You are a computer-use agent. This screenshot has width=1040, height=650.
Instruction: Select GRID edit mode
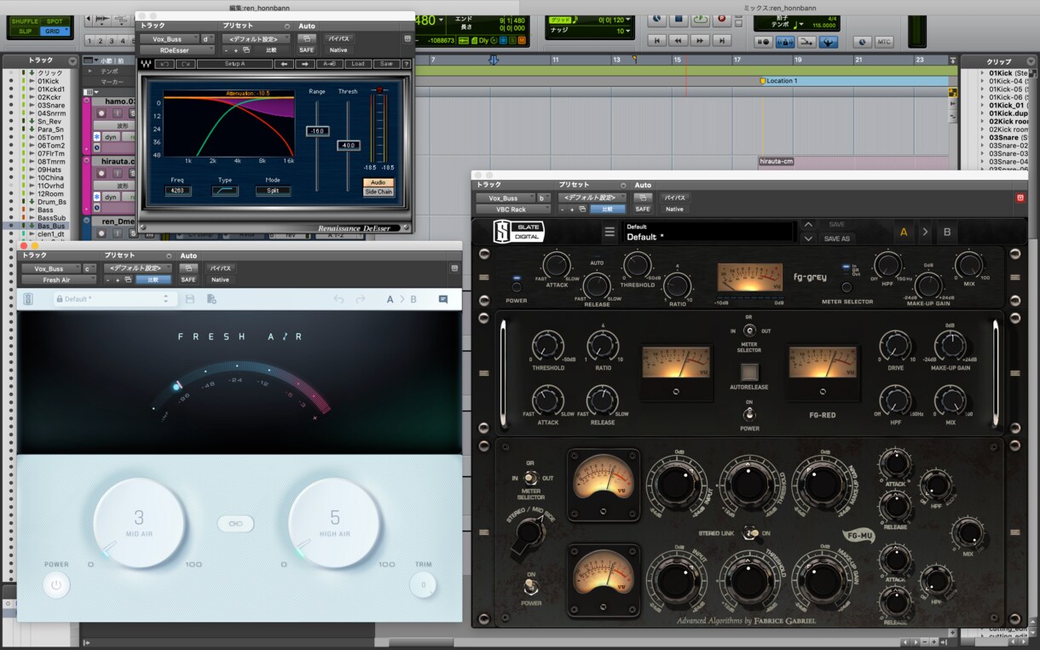click(x=55, y=32)
